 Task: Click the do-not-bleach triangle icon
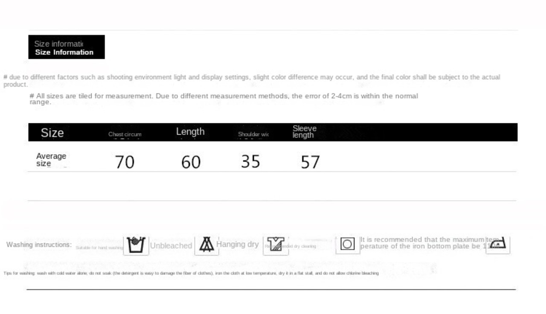(207, 244)
